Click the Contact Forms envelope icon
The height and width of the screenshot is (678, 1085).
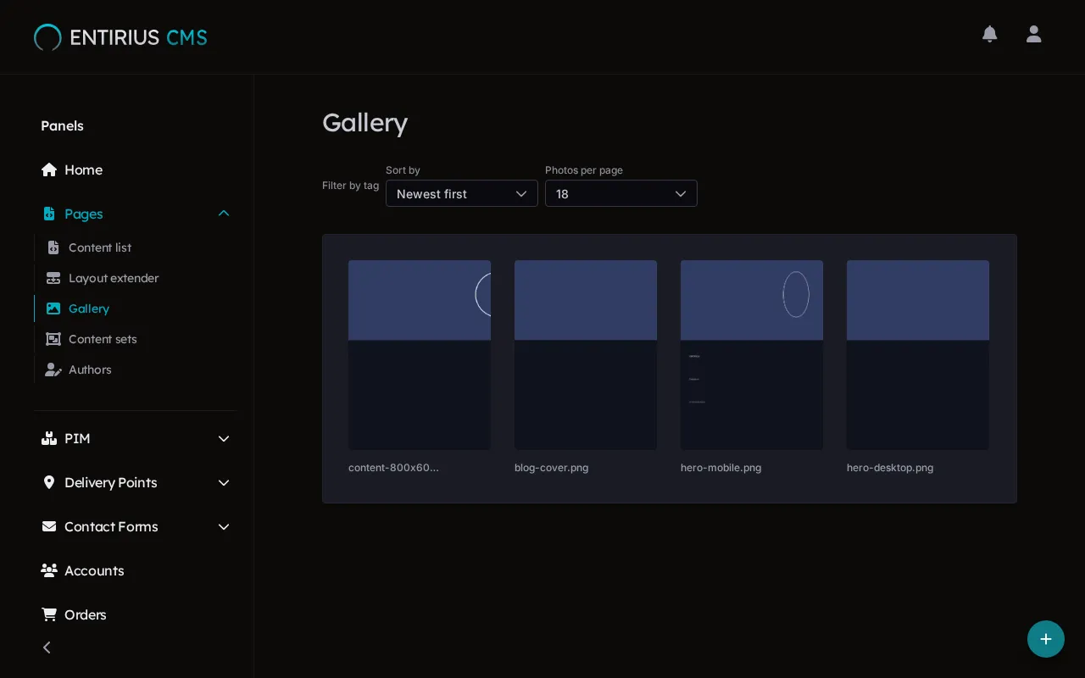click(49, 526)
